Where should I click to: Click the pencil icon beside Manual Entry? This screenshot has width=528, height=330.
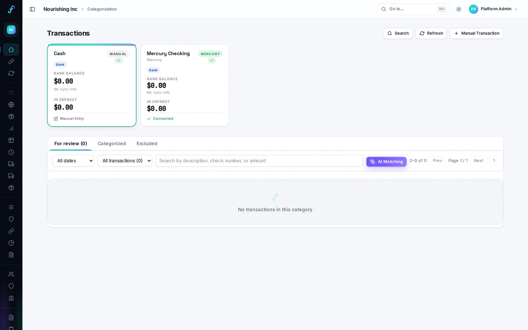click(56, 119)
